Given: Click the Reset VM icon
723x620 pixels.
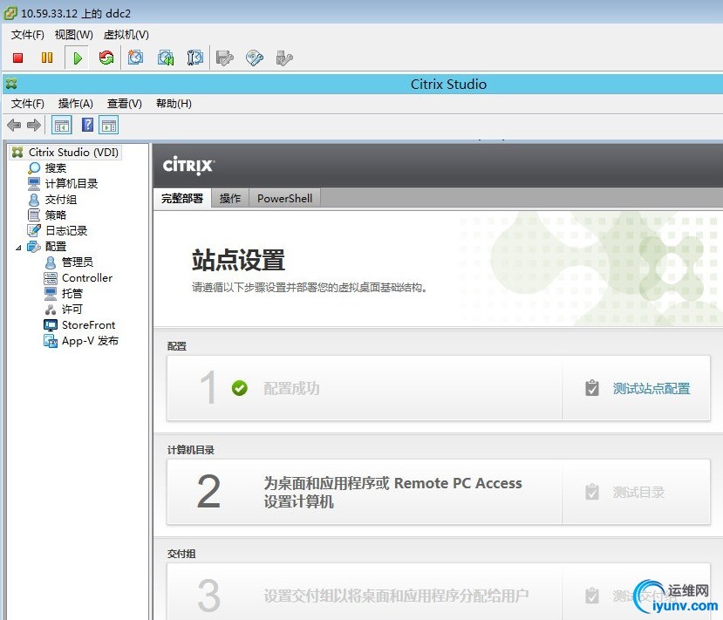Looking at the screenshot, I should tap(106, 58).
